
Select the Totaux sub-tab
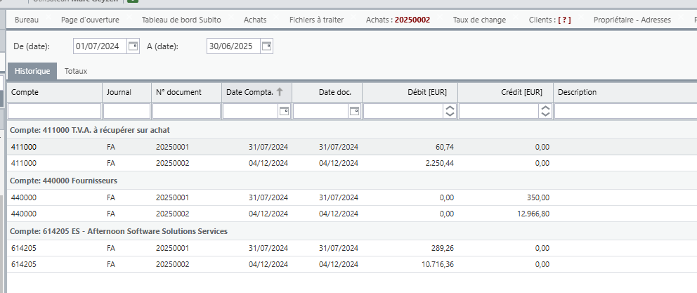(x=76, y=71)
